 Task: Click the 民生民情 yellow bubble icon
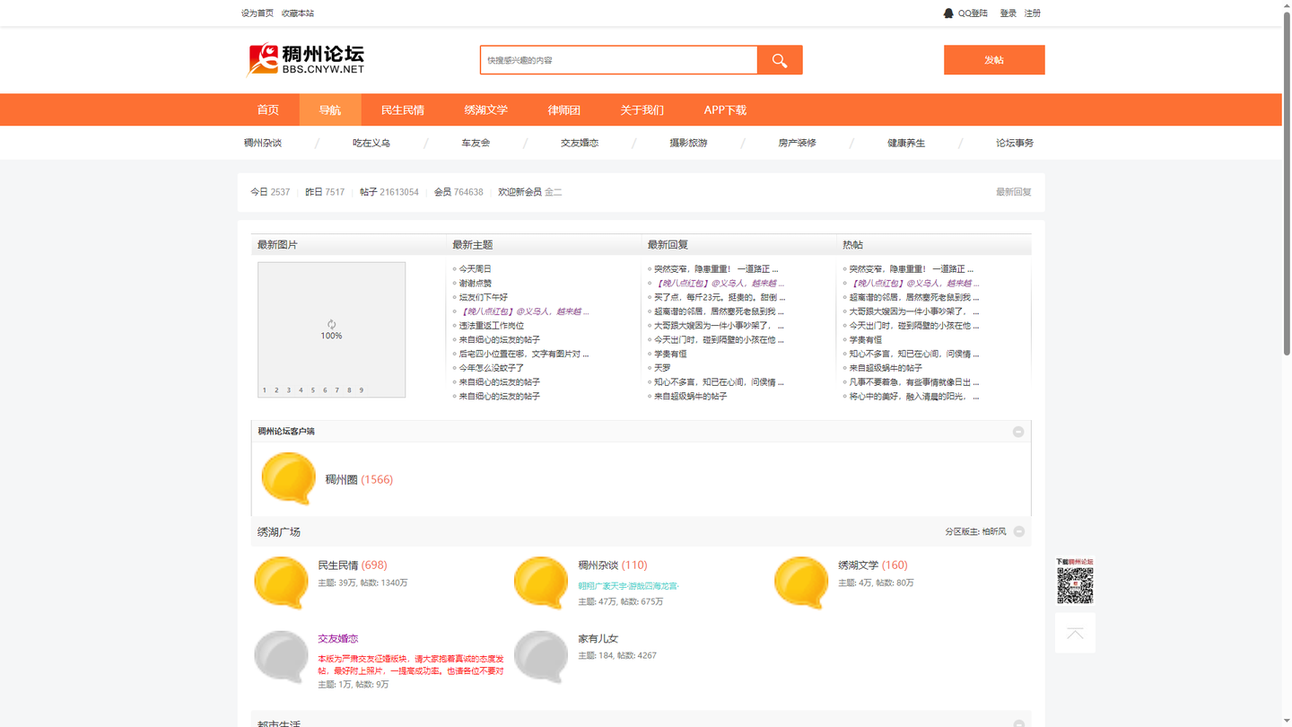click(281, 582)
